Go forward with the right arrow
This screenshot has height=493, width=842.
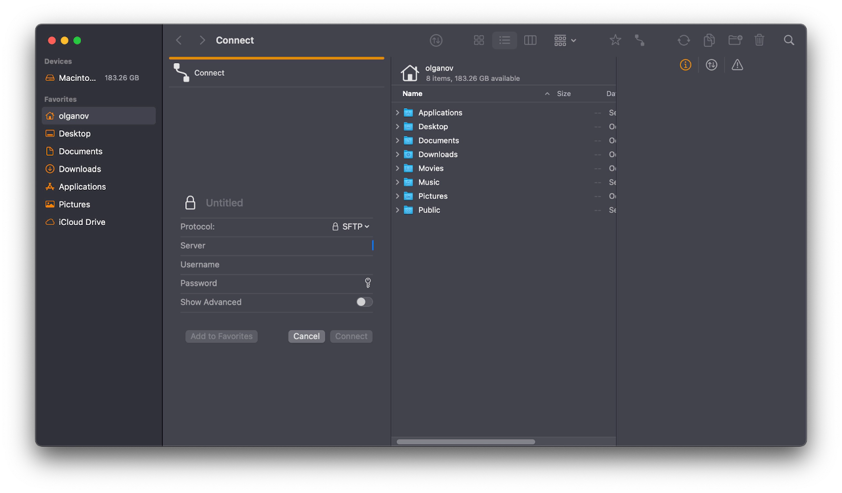coord(202,40)
